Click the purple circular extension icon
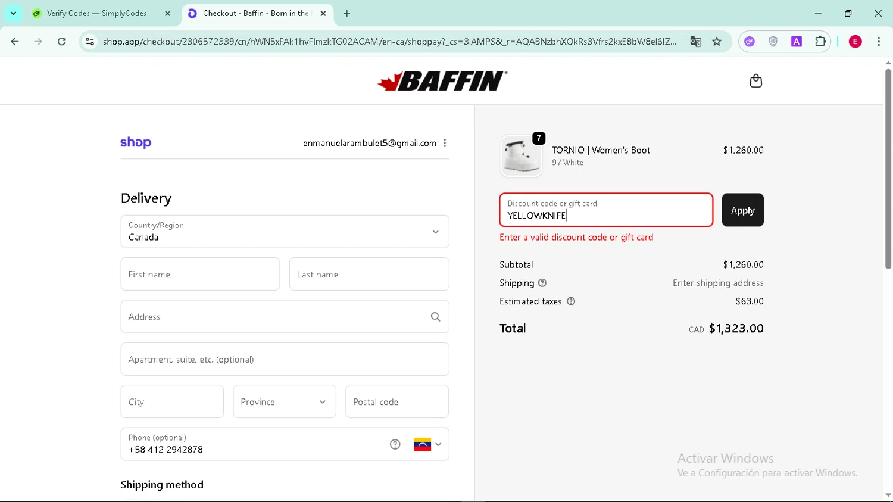This screenshot has width=893, height=502. coord(750,42)
